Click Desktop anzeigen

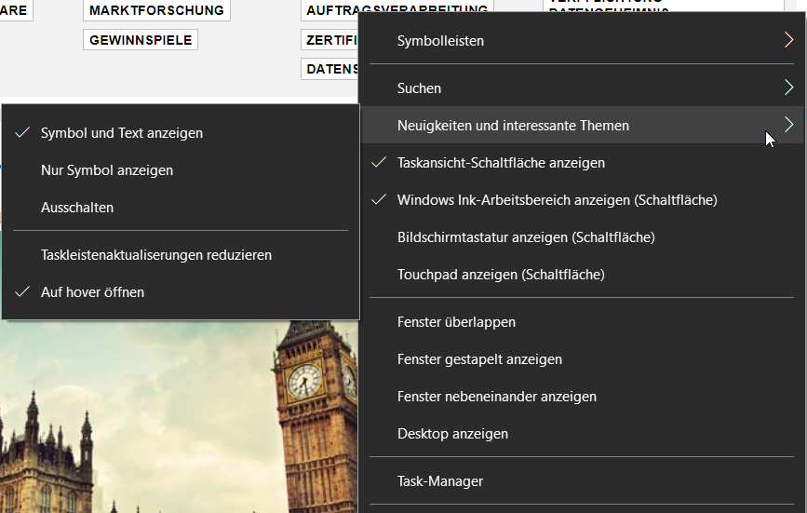452,434
